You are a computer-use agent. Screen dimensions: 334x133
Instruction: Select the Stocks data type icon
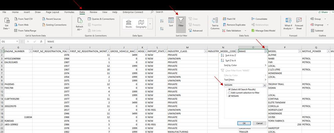[128, 23]
